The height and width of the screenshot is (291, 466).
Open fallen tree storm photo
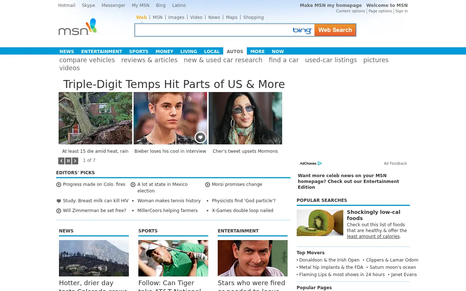pos(95,118)
